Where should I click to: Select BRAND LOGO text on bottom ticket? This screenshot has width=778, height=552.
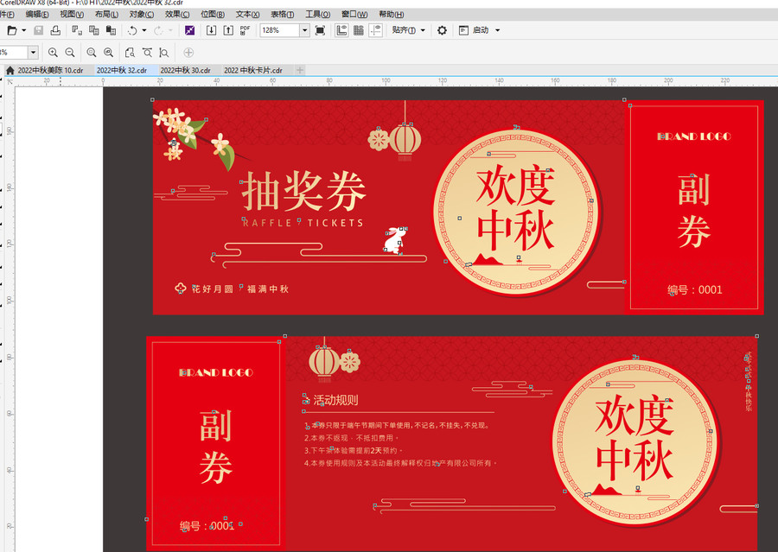(216, 372)
